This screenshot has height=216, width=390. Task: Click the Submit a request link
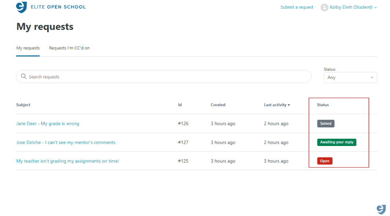[297, 7]
